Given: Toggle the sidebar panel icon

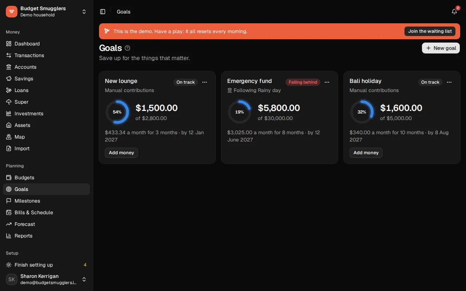Looking at the screenshot, I should coord(103,12).
